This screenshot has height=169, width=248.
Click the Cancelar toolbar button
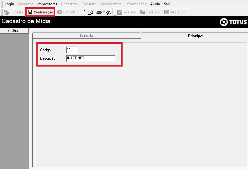(67, 12)
